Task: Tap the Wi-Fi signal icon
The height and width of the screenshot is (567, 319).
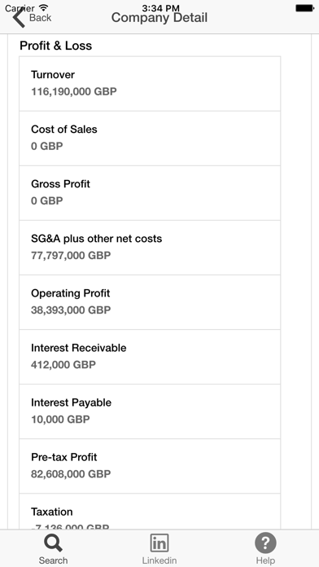Action: click(x=44, y=7)
